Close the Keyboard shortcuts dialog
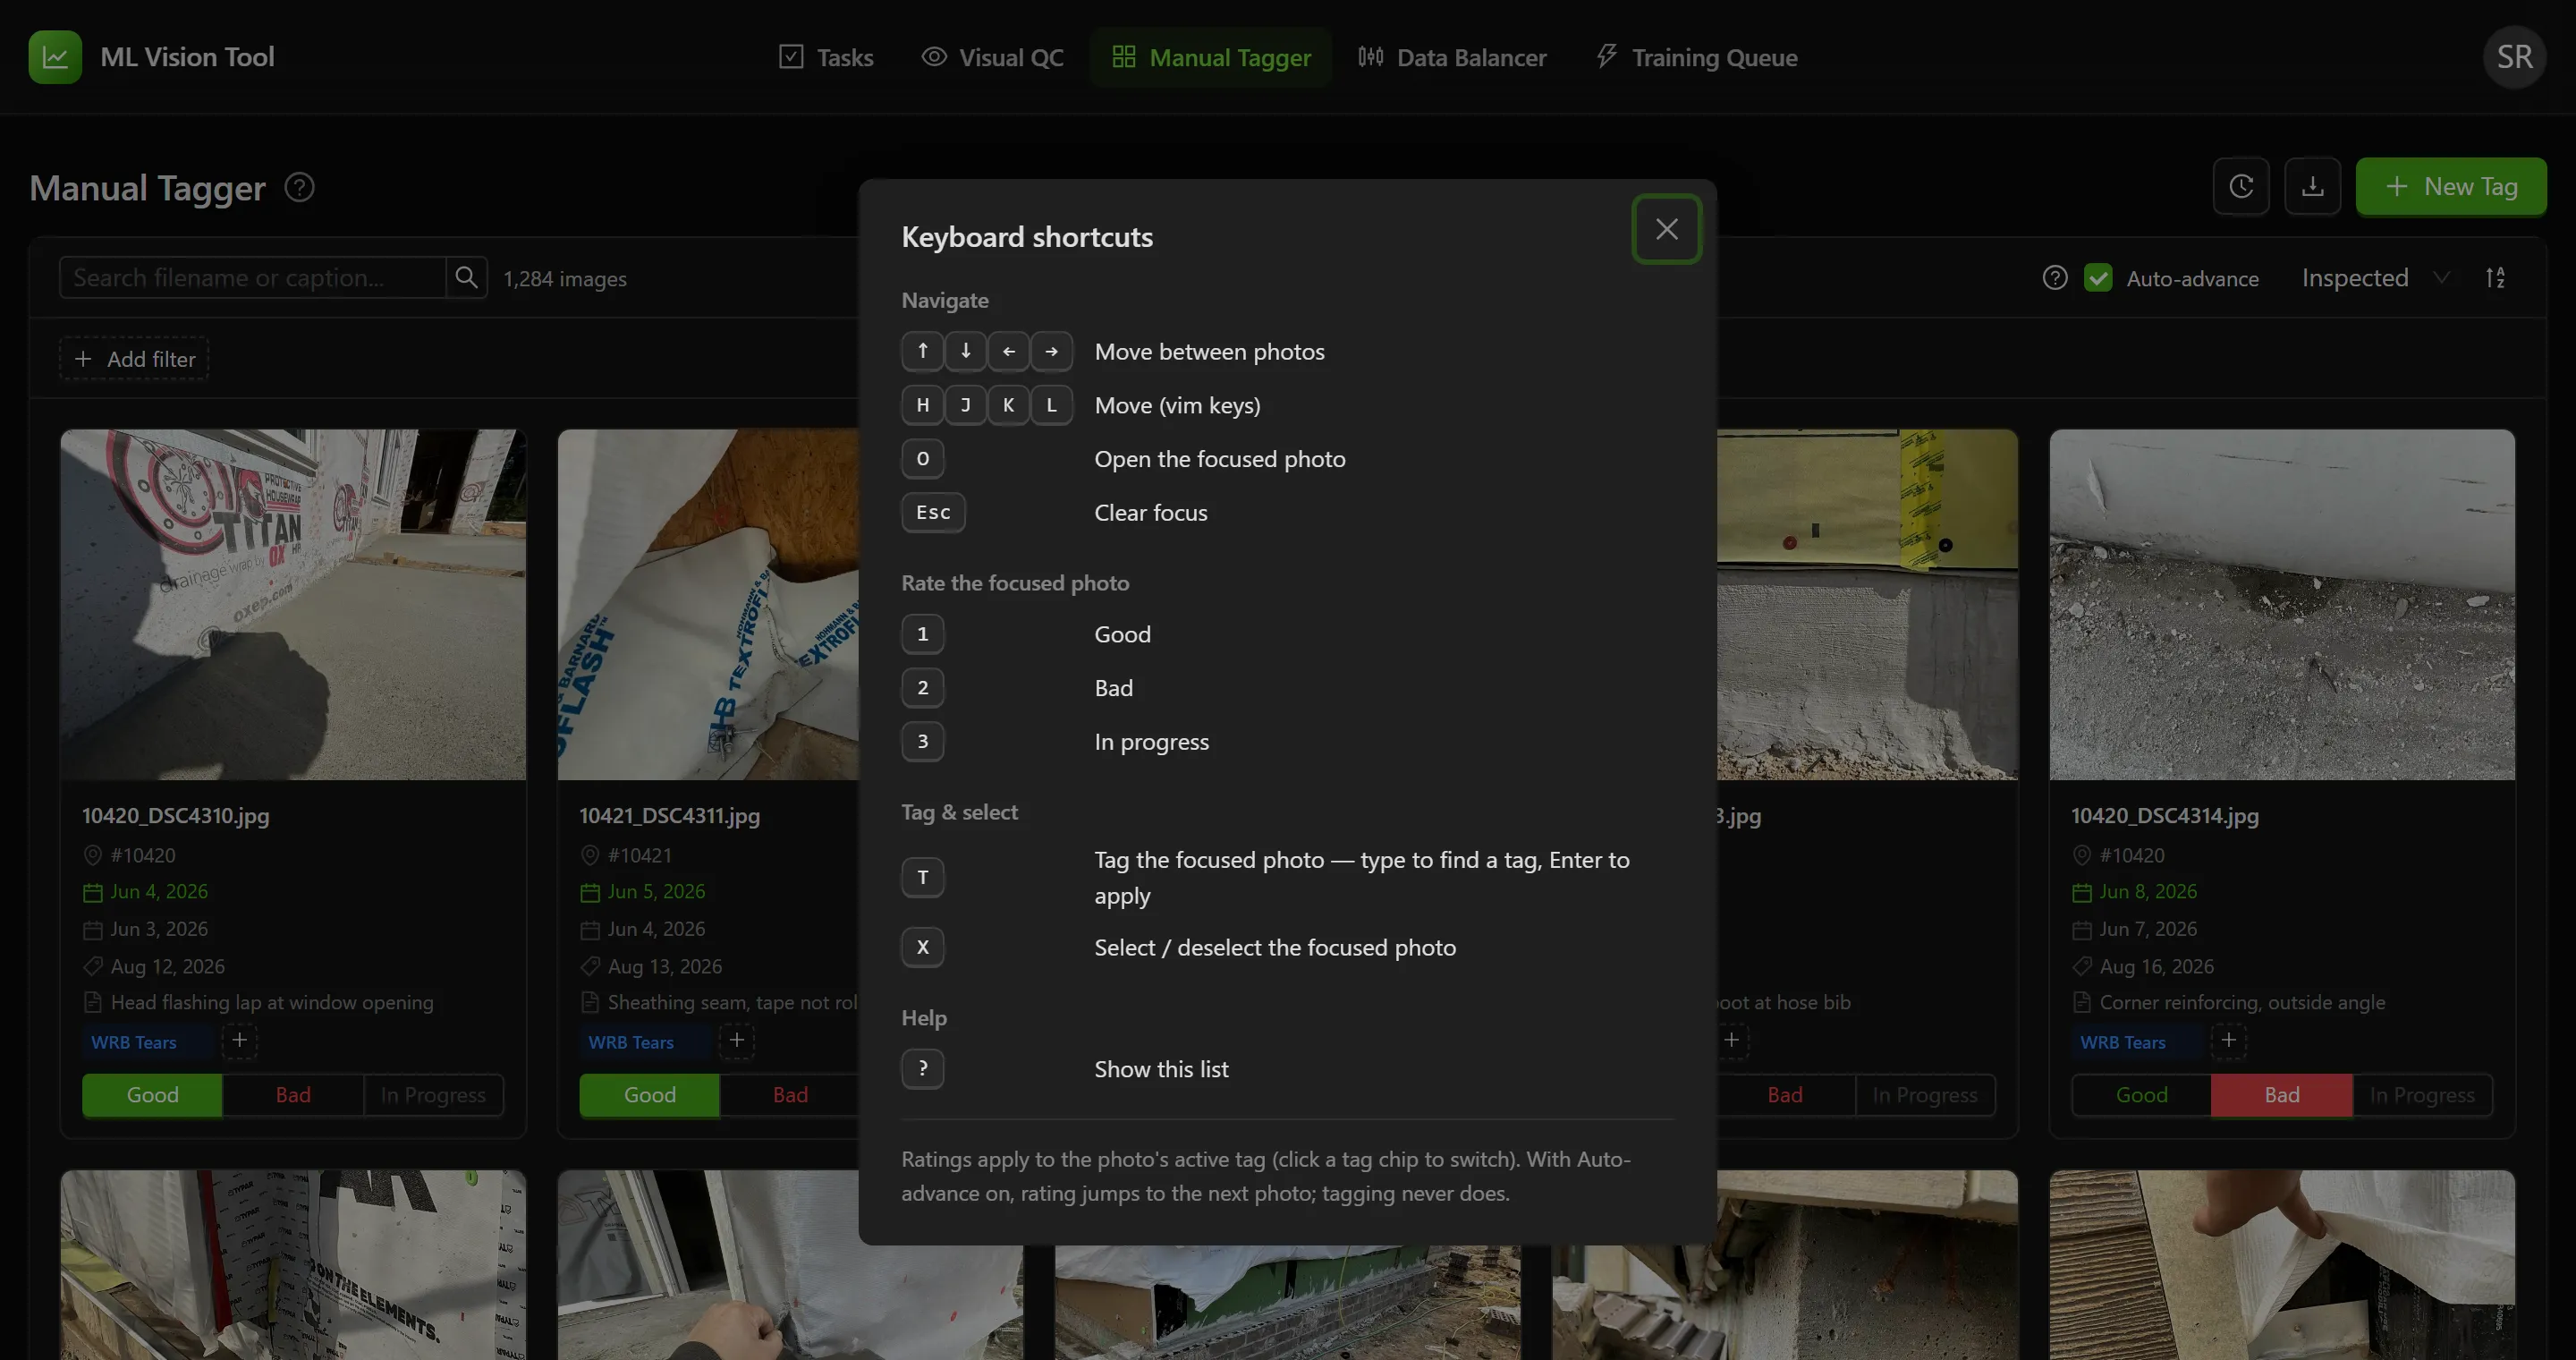Screen dimensions: 2576x1360 click(1666, 229)
